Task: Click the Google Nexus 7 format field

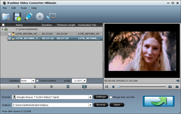Action: (x=50, y=97)
